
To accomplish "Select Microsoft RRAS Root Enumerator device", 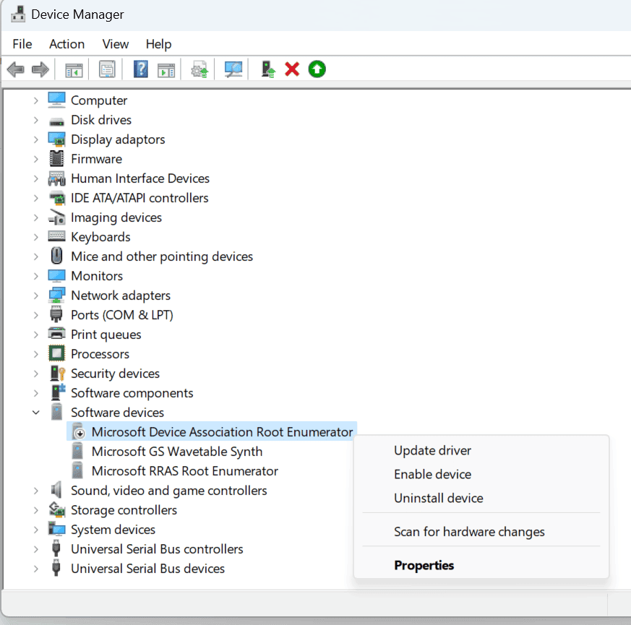I will coord(184,471).
